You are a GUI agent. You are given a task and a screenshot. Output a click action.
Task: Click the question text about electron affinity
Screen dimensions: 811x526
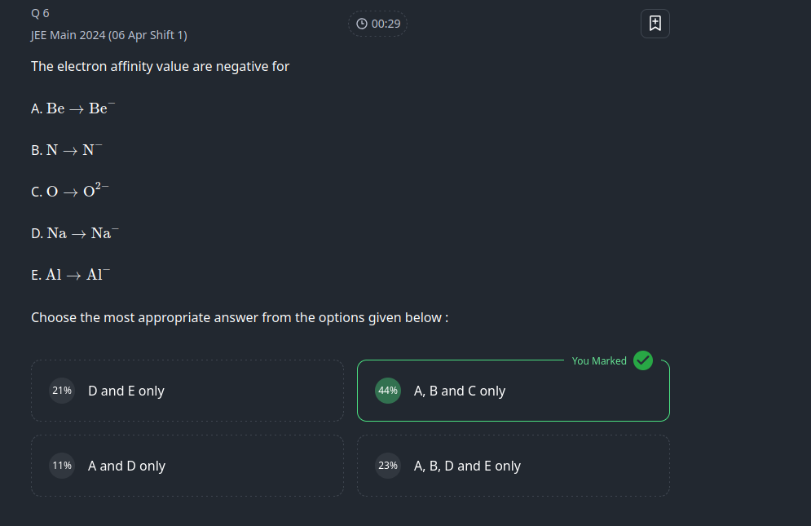tap(160, 66)
